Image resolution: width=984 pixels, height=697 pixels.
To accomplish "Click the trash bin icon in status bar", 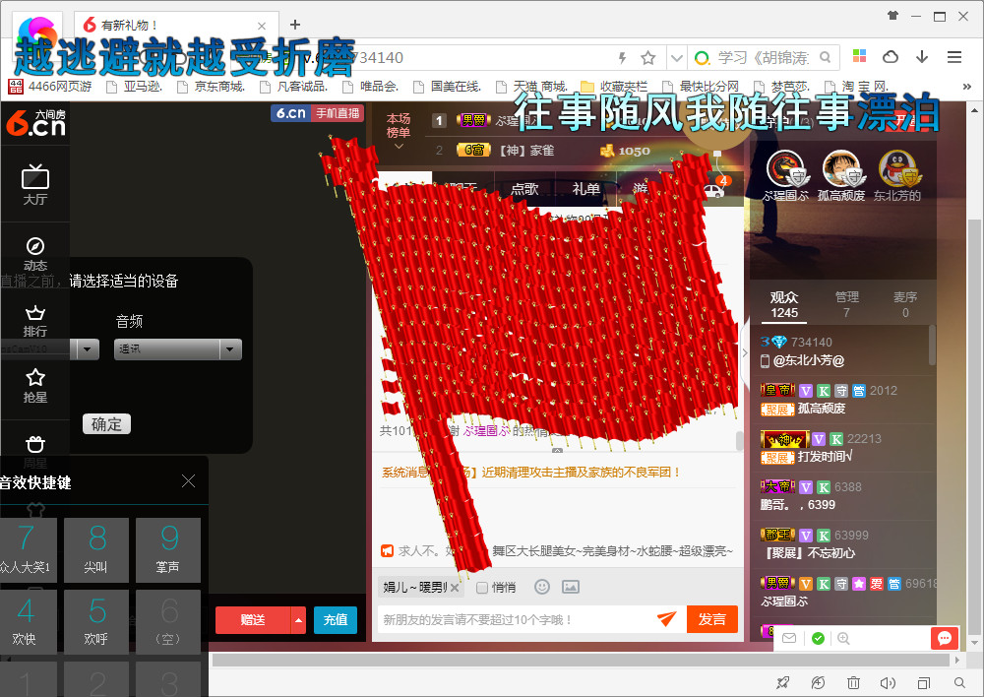I will [853, 682].
